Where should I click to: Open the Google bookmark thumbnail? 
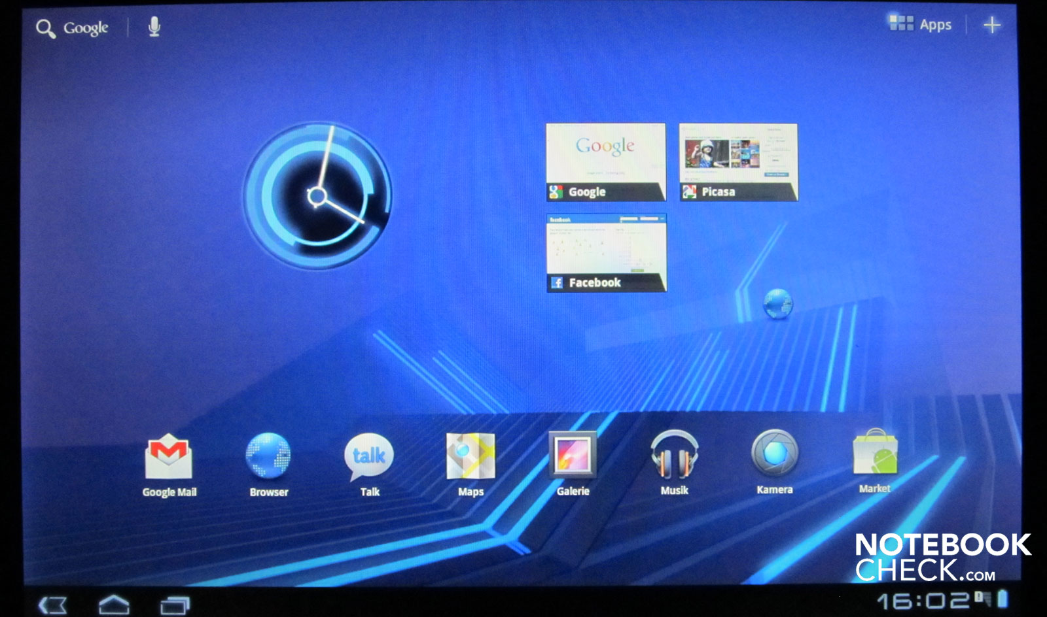pos(605,162)
